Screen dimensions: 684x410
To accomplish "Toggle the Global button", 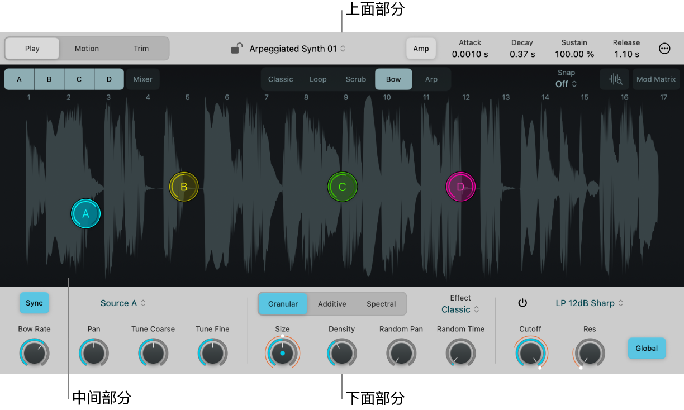I will coord(647,348).
